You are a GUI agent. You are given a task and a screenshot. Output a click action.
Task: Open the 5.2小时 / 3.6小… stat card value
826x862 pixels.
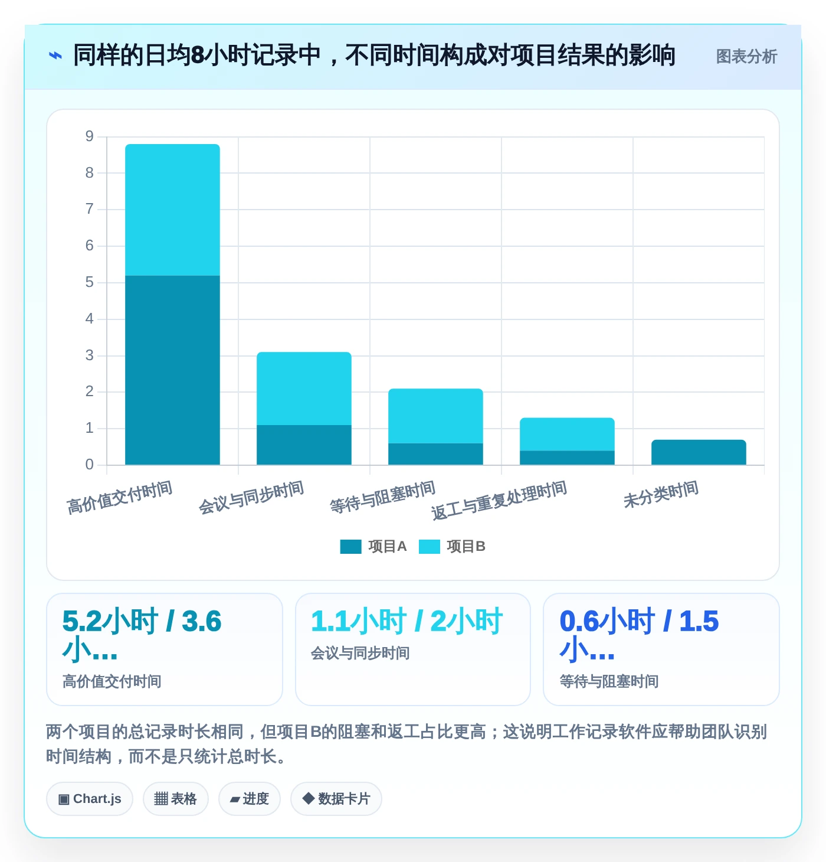[x=142, y=635]
